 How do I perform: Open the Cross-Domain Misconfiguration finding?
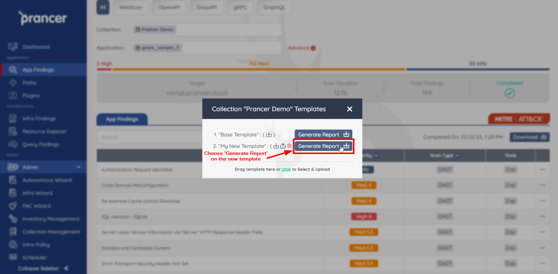(x=135, y=185)
